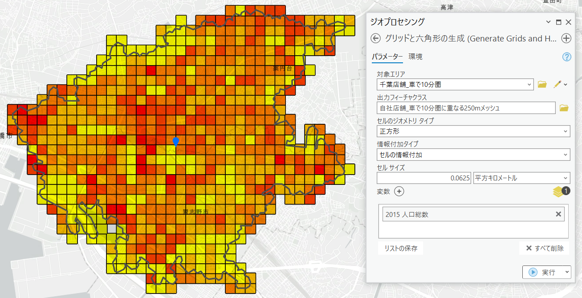582x298 pixels.
Task: Run the tool with 実行 button
Action: (x=542, y=272)
